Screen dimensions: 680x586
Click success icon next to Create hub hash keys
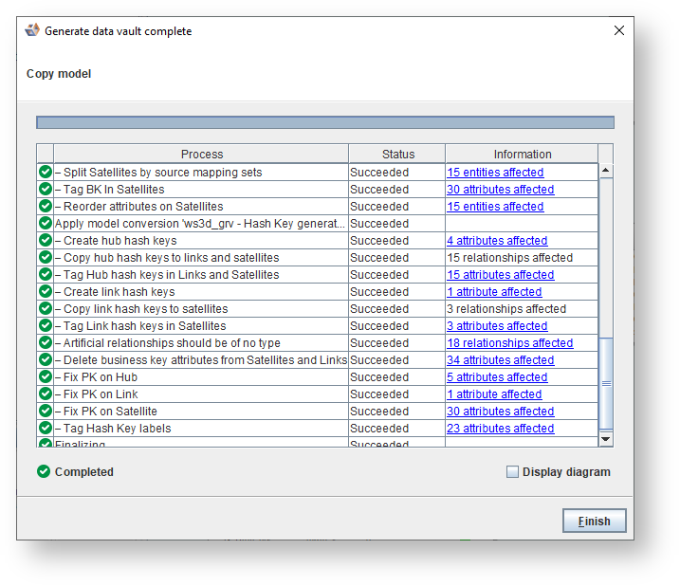(45, 241)
